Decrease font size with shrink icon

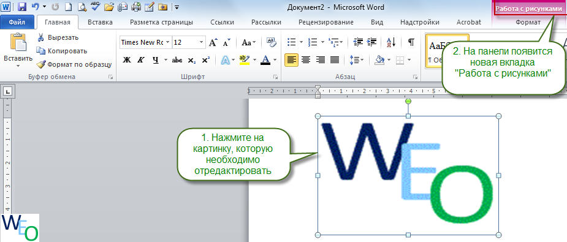point(226,43)
